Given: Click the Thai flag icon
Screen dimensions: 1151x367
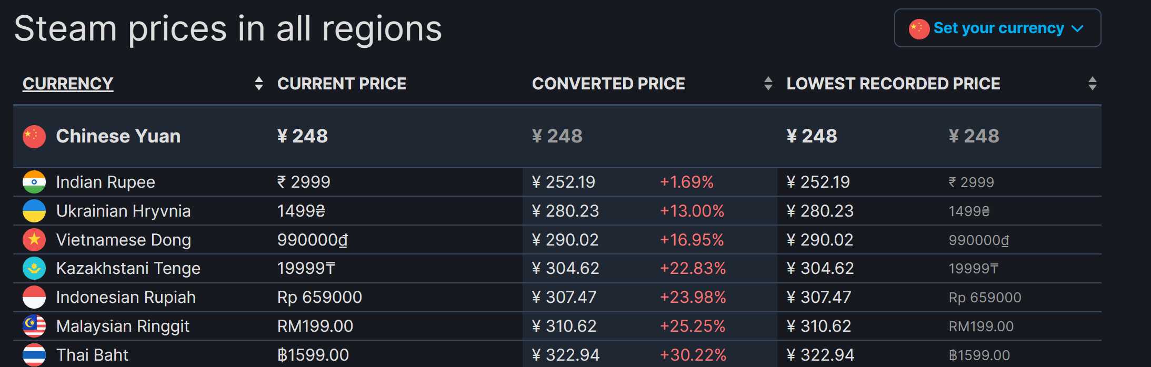Looking at the screenshot, I should click(34, 355).
